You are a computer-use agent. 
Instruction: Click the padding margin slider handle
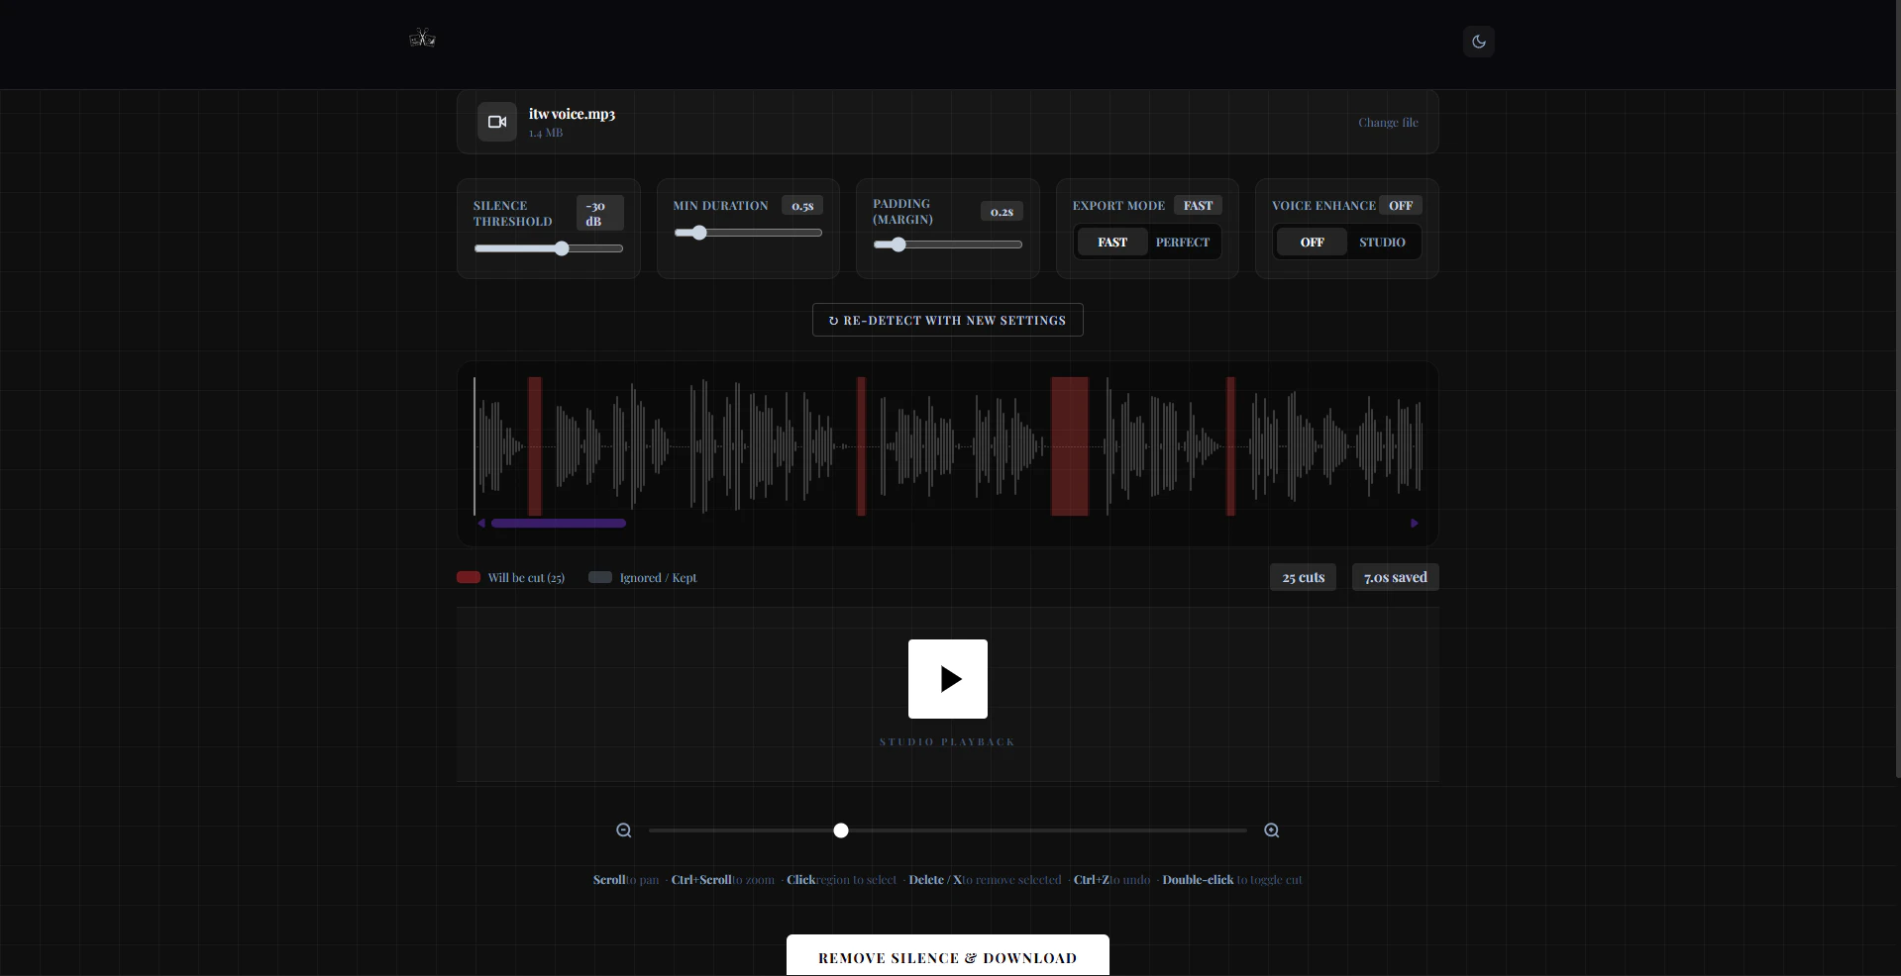898,244
